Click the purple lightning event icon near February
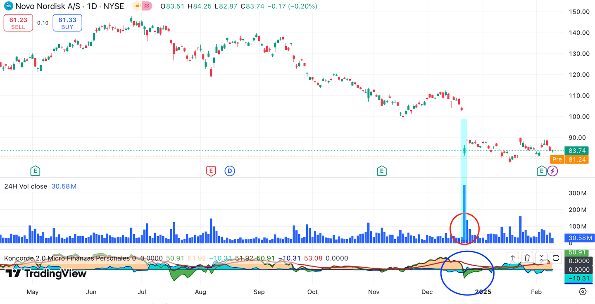The height and width of the screenshot is (304, 595). (553, 171)
